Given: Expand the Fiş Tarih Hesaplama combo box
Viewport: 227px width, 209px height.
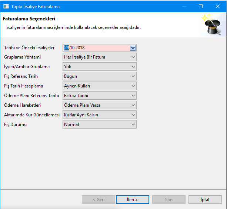Looking at the screenshot, I should 100,86.
